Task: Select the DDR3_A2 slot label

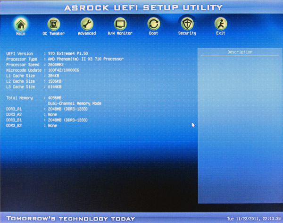Action: [14, 115]
